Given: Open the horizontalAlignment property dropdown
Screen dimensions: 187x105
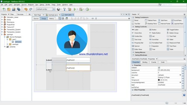Looking at the screenshot, I should pyautogui.click(x=180, y=83).
